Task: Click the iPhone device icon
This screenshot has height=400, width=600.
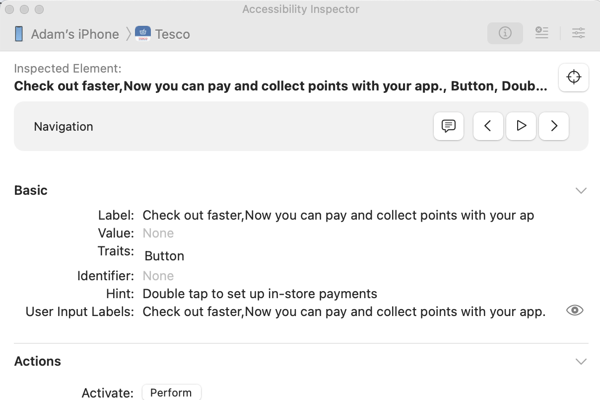Action: [x=19, y=34]
